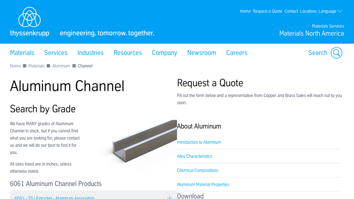
Task: Click the Download heading
Action: click(x=190, y=196)
